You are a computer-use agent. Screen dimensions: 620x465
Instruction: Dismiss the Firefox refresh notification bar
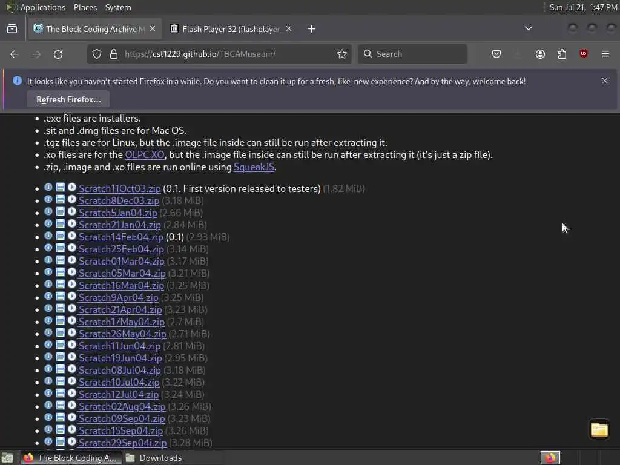605,81
